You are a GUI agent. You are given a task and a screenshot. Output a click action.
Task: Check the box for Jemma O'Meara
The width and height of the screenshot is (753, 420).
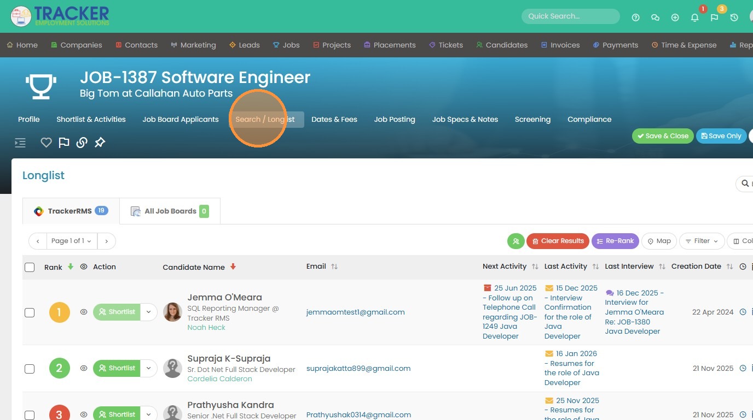[30, 312]
